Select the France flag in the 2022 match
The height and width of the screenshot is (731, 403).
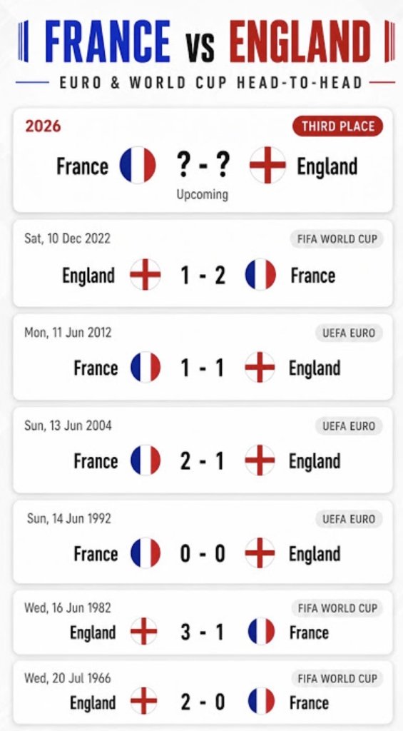pos(260,275)
